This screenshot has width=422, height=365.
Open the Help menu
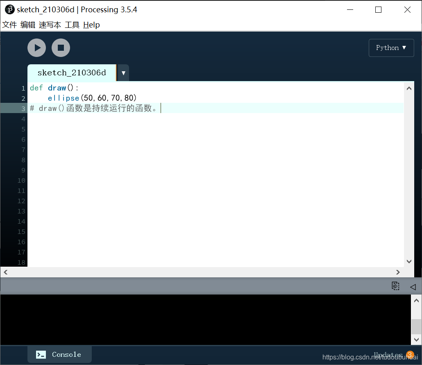pyautogui.click(x=91, y=25)
